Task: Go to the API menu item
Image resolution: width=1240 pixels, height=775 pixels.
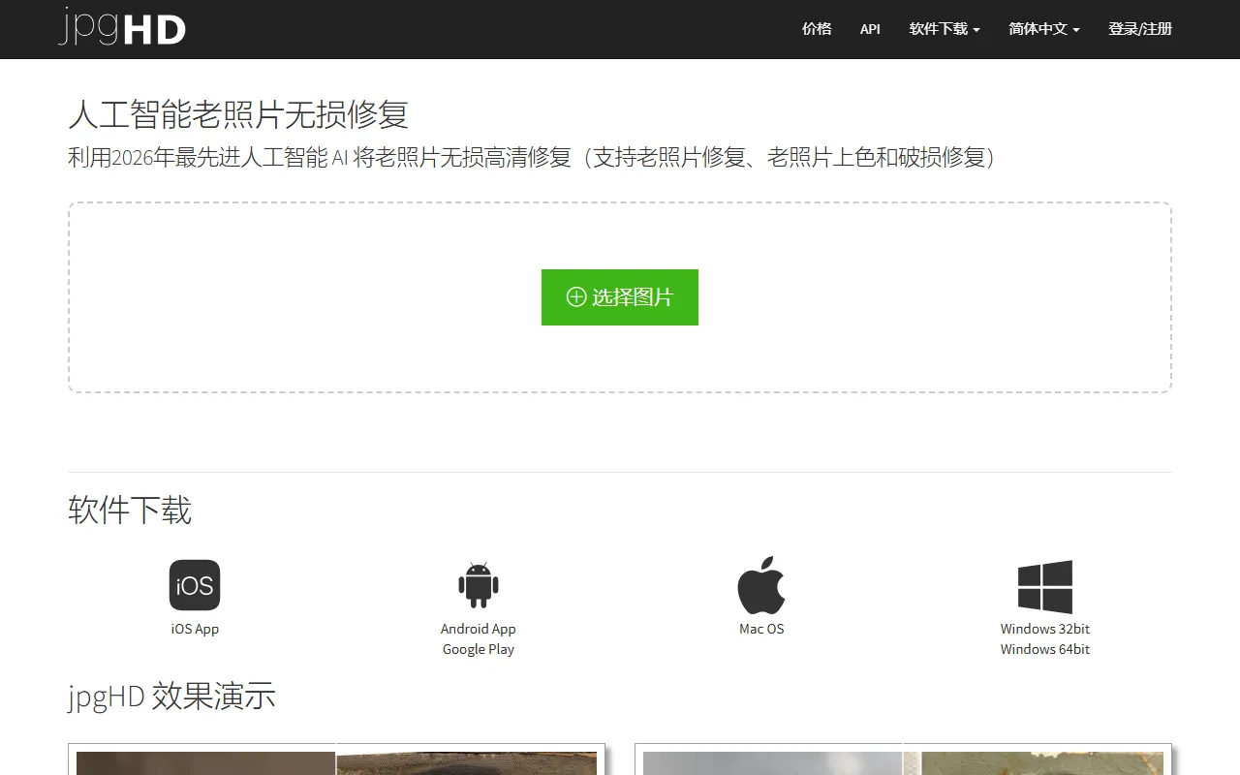Action: 870,29
